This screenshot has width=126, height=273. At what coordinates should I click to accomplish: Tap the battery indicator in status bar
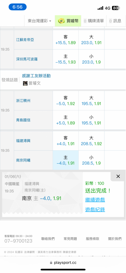[x=116, y=8]
